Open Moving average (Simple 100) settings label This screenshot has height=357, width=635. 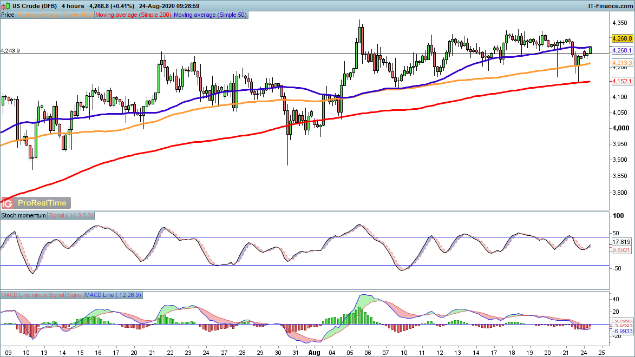[55, 15]
